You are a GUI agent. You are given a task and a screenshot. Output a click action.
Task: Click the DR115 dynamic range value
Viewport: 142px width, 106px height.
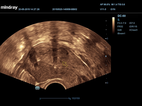click(x=133, y=26)
